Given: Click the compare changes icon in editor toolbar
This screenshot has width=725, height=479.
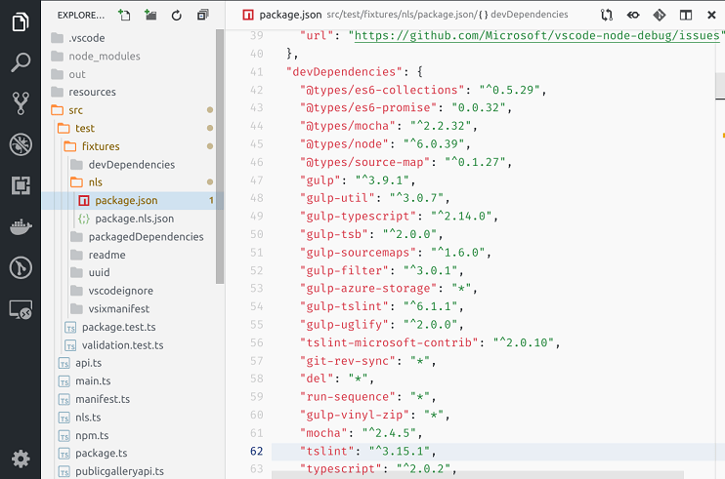Looking at the screenshot, I should tap(607, 16).
